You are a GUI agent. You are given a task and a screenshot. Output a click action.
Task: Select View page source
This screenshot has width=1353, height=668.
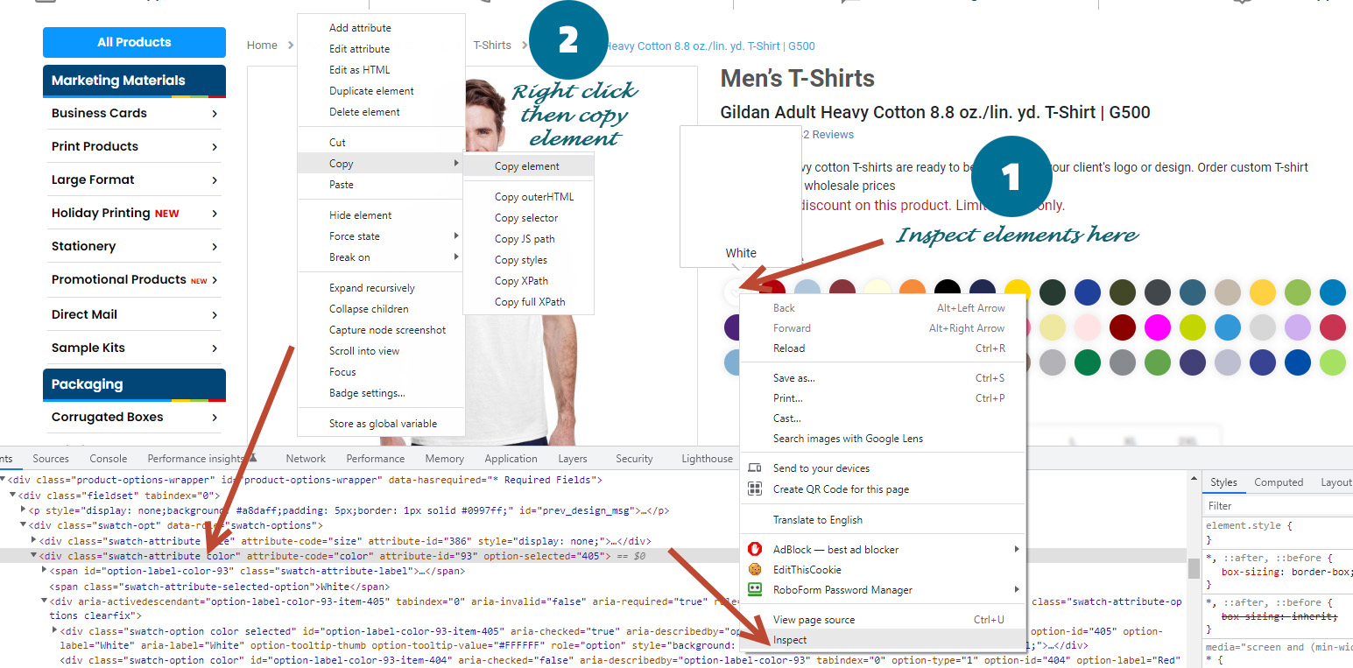pyautogui.click(x=883, y=620)
